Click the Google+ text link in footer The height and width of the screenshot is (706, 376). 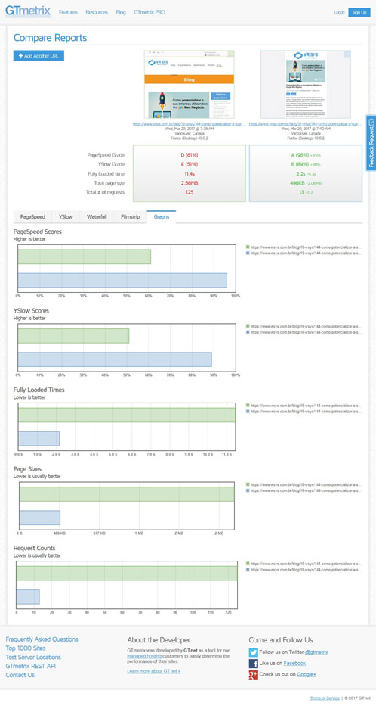click(307, 674)
